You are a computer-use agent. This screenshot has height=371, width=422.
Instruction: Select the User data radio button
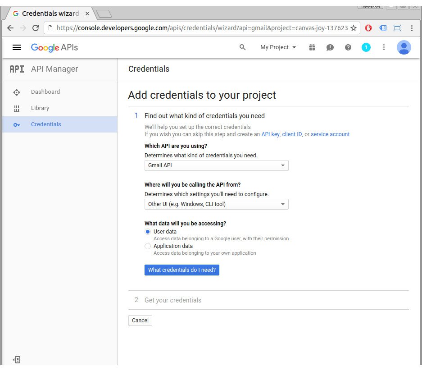point(147,232)
